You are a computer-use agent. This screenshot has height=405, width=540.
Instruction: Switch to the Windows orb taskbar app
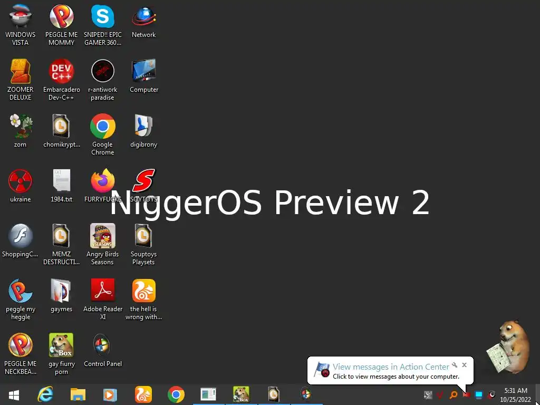(x=306, y=394)
